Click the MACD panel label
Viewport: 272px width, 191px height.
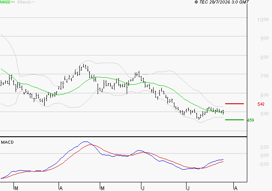tap(7, 142)
